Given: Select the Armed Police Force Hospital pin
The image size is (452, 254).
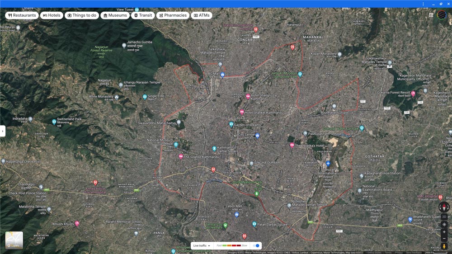Looking at the screenshot, I should coord(95,183).
